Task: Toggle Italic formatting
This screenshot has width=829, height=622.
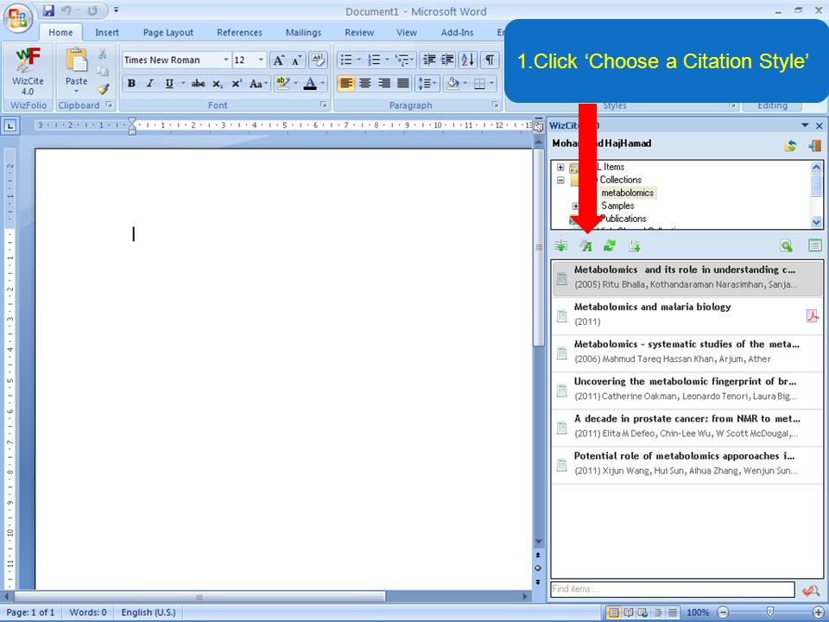Action: click(150, 84)
